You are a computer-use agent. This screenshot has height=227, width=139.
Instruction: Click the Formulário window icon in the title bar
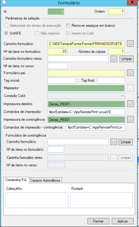tap(4, 3)
